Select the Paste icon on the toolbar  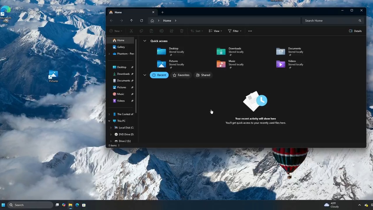[x=151, y=31]
